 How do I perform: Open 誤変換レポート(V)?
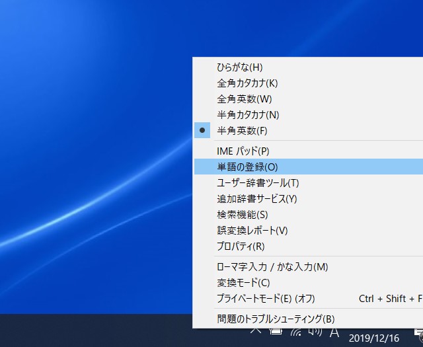tap(309, 230)
